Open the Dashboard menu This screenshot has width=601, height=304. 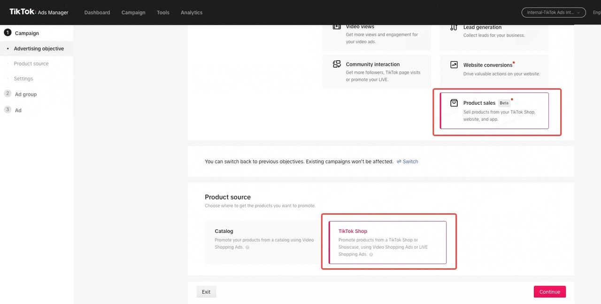pos(97,13)
